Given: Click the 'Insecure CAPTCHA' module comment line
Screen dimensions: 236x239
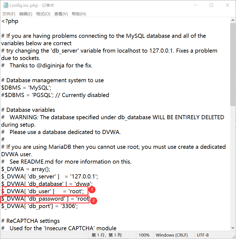Looking at the screenshot, I should click(59, 228).
